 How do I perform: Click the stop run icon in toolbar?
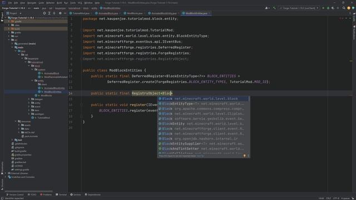click(x=338, y=8)
